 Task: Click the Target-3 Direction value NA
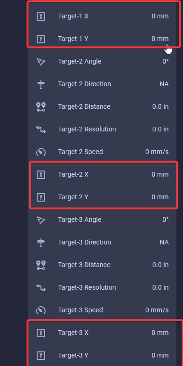pos(164,242)
